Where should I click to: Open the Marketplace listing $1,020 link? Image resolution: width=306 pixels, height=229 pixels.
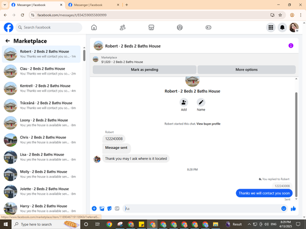(x=122, y=62)
